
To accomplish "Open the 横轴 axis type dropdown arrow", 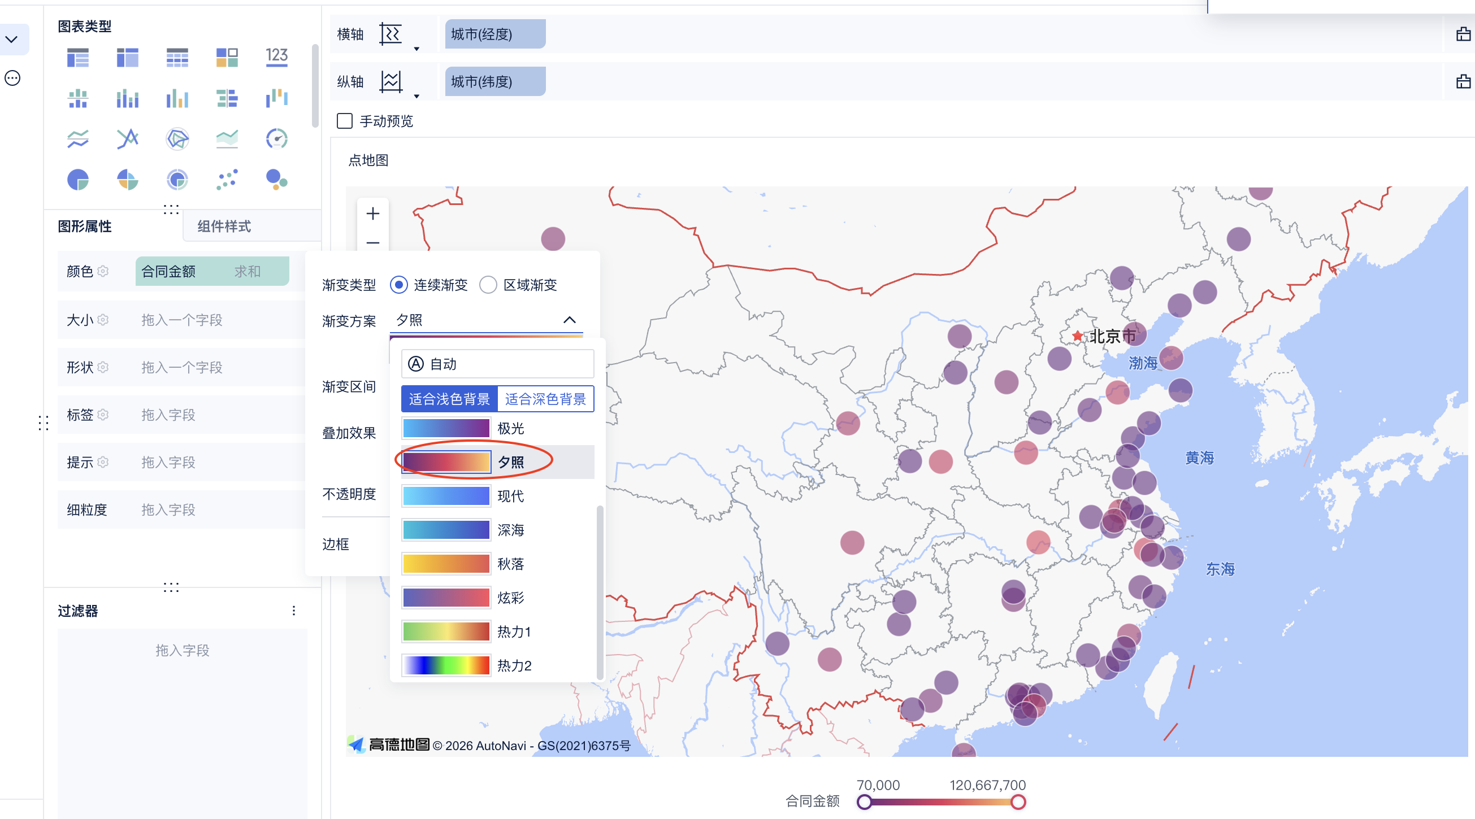I will point(417,49).
